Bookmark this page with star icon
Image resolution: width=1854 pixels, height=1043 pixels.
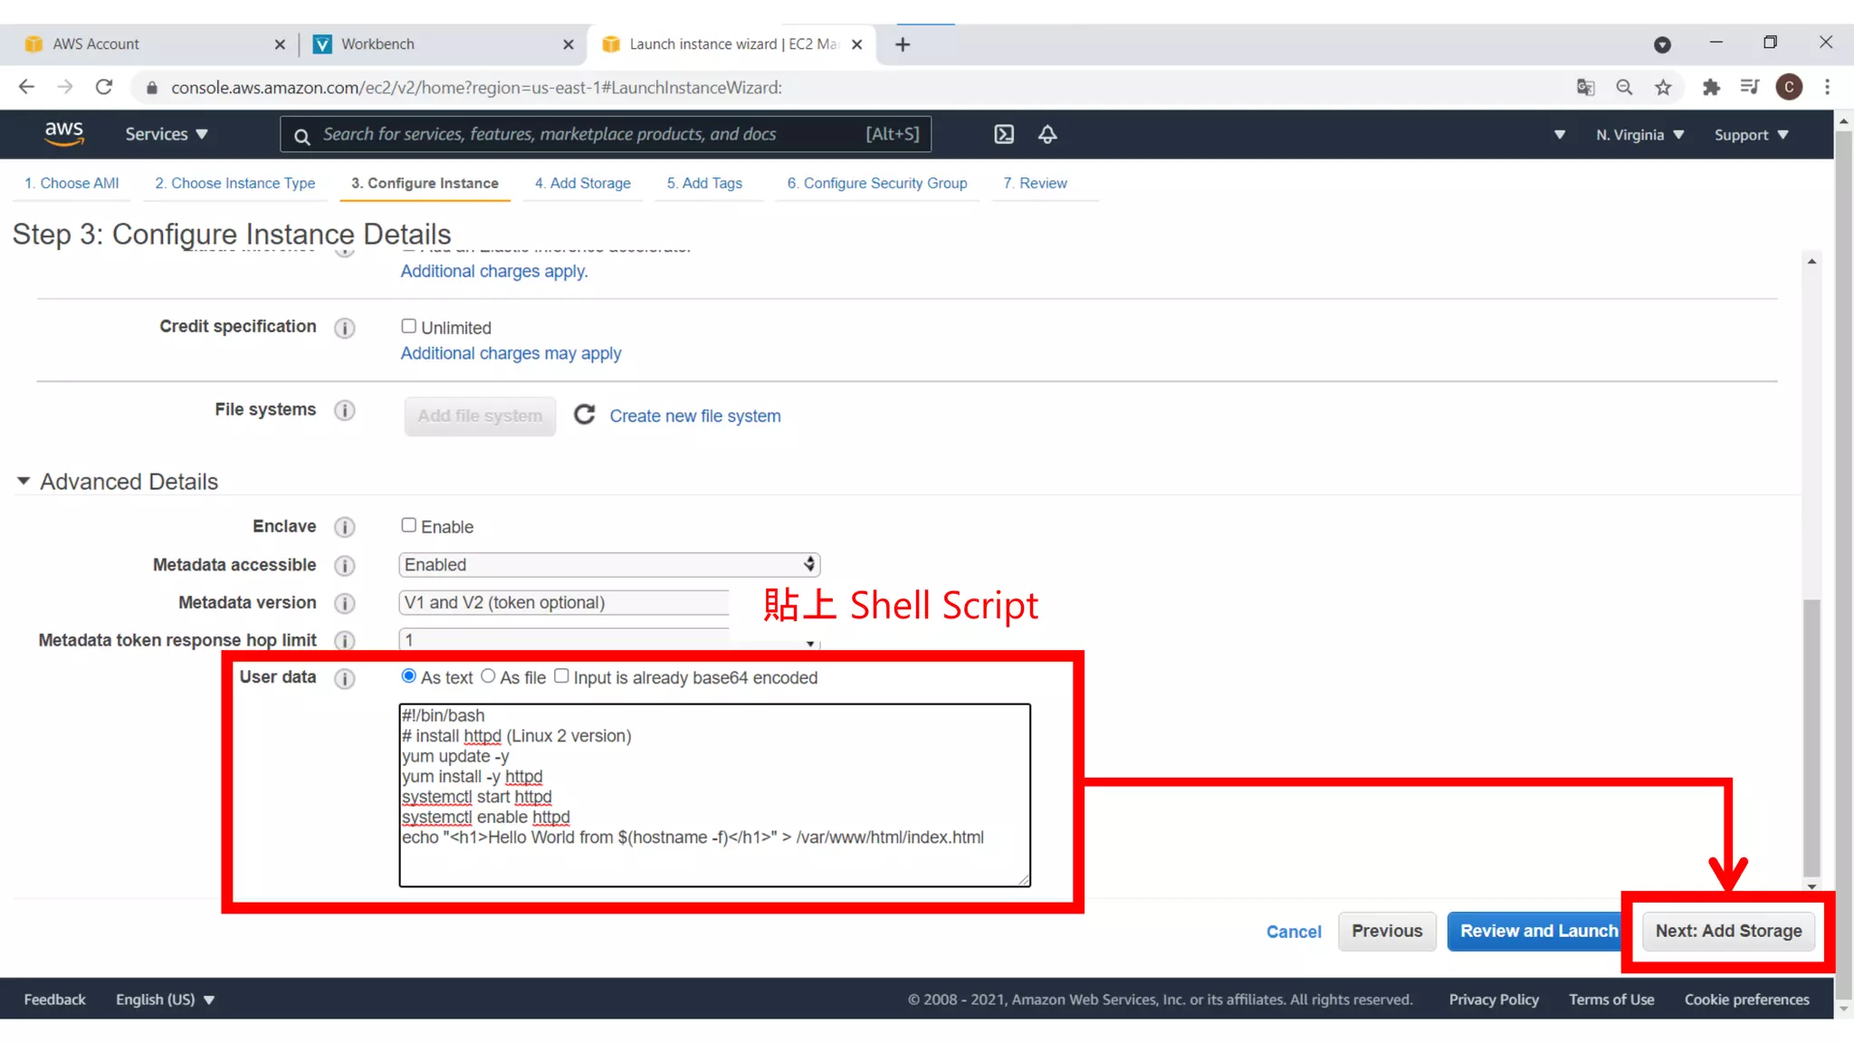click(1663, 87)
